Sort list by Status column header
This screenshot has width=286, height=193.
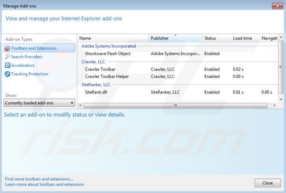216,38
